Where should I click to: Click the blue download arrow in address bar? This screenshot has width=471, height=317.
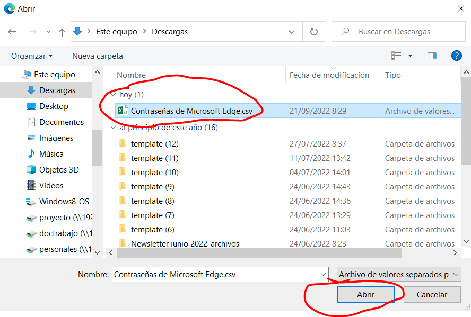(77, 31)
